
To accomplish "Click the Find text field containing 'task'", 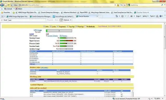I will [27, 20].
